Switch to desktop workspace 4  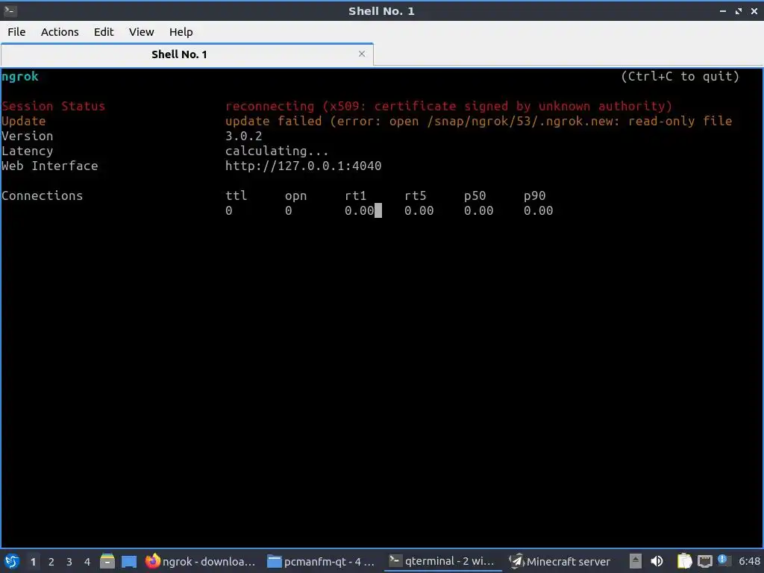(x=87, y=562)
